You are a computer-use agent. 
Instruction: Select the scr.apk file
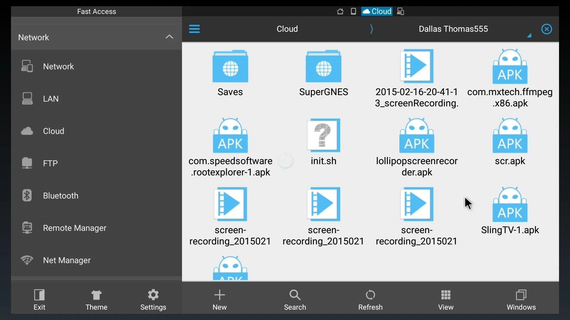coord(510,142)
